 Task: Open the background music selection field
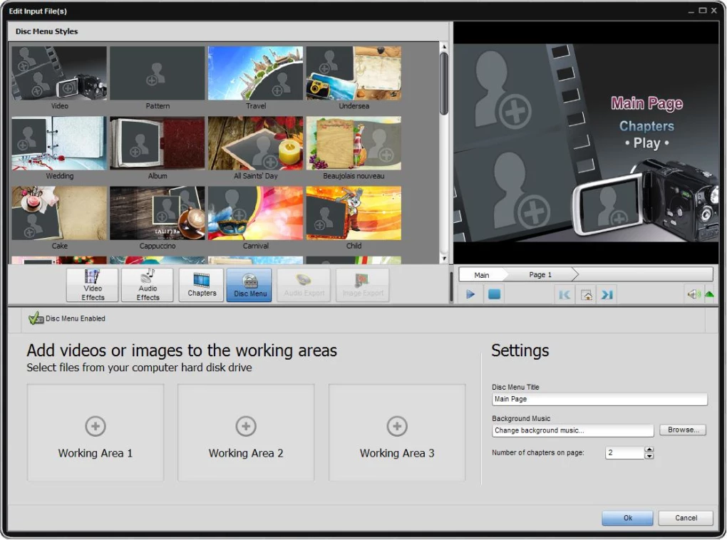point(572,430)
